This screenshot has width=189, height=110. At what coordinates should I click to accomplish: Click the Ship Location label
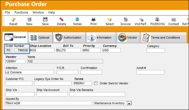click(x=41, y=46)
